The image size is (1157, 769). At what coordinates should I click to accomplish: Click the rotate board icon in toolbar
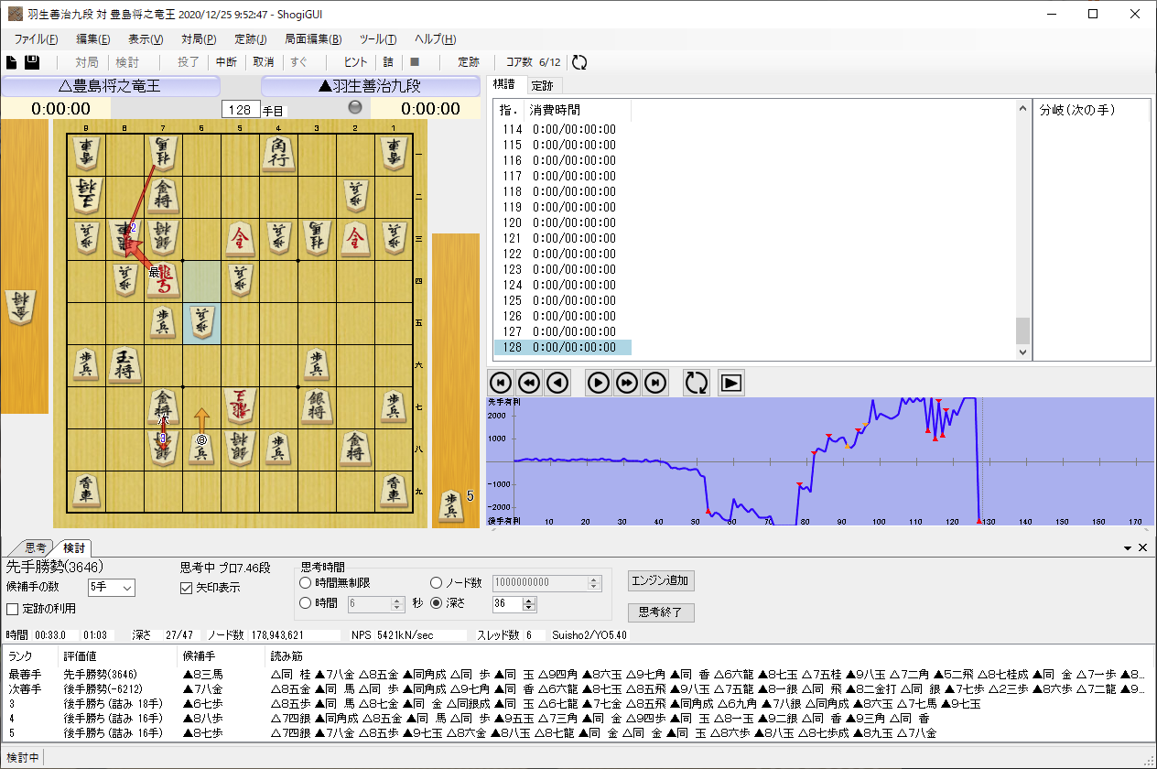(578, 62)
